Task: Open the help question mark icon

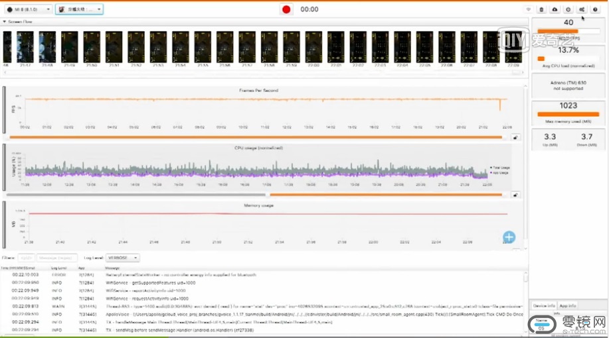Action: (595, 9)
